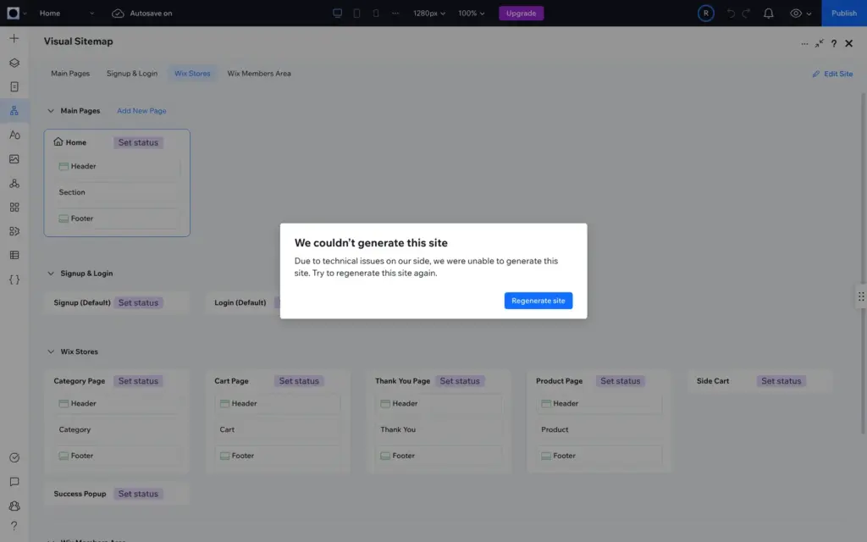
Task: Set status for Signup (Default)
Action: coord(138,303)
